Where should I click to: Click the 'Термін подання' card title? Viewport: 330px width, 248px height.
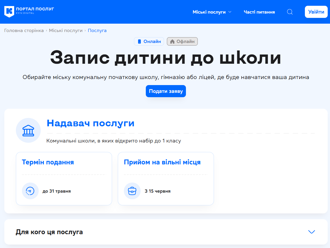pos(48,162)
